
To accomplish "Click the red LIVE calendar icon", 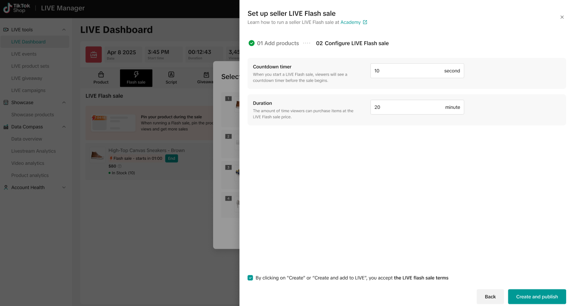I will tap(94, 54).
